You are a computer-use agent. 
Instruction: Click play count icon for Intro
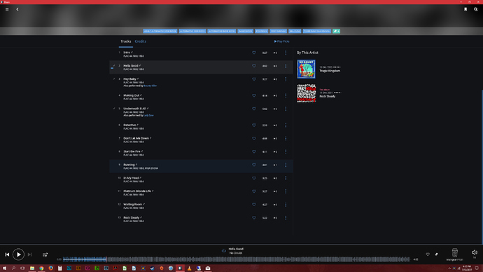[x=275, y=53]
